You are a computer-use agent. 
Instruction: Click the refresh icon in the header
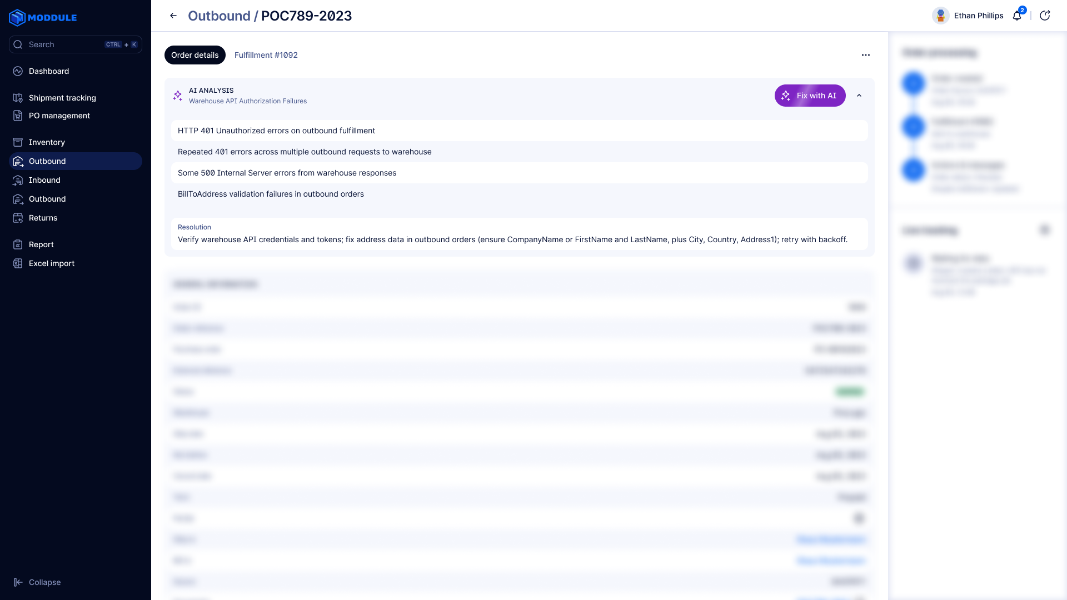1045,16
